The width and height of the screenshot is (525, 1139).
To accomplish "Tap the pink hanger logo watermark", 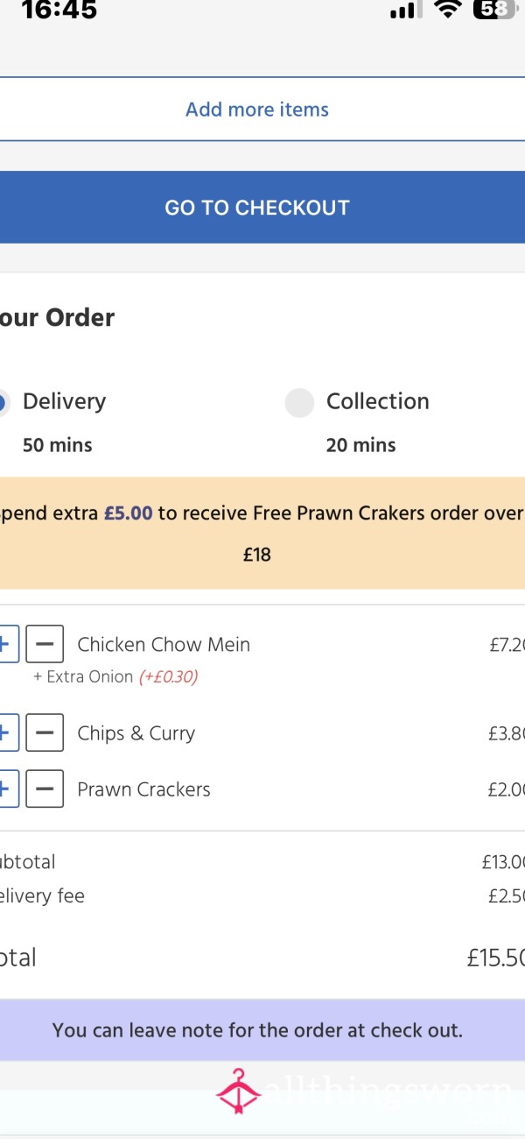I will click(238, 1091).
